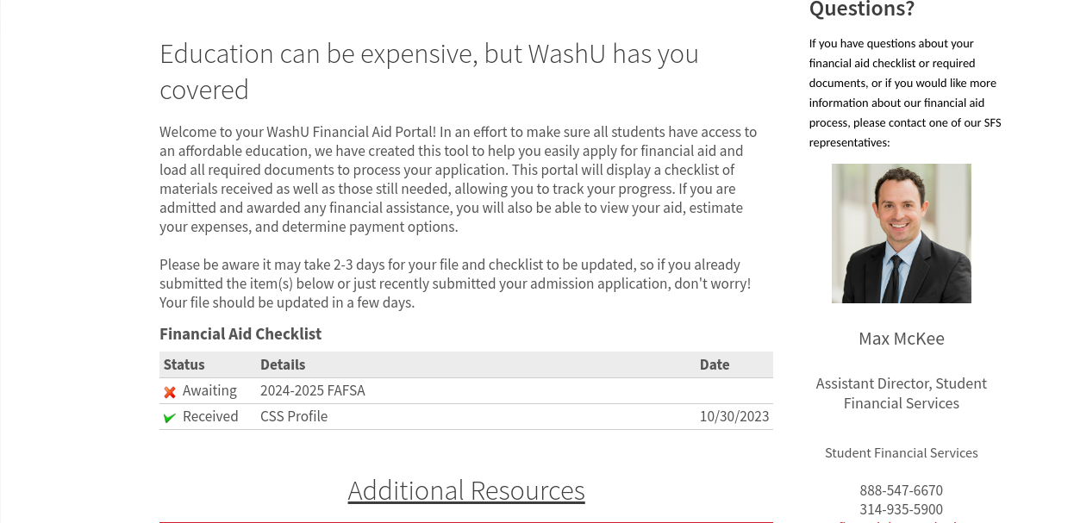Click the Additional Resources heading

point(466,490)
